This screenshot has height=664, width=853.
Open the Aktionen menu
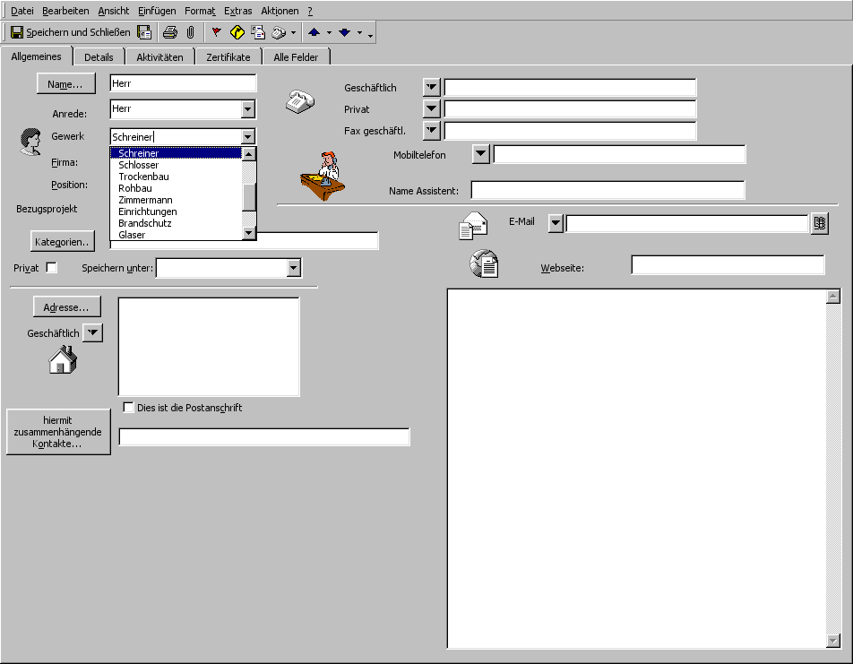pos(280,11)
